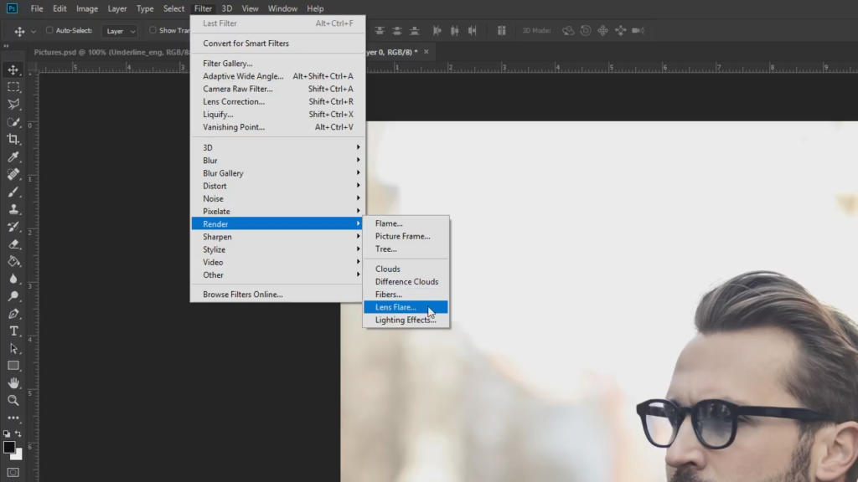Viewport: 858px width, 482px height.
Task: Open the Layer dropdown in options bar
Action: pos(120,31)
